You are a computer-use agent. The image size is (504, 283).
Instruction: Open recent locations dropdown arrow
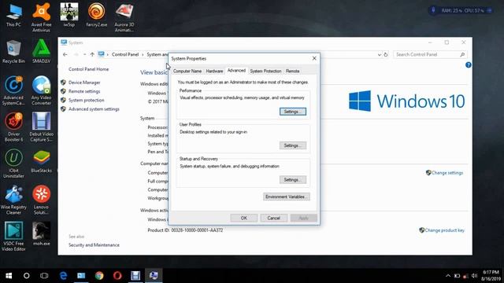(x=84, y=54)
